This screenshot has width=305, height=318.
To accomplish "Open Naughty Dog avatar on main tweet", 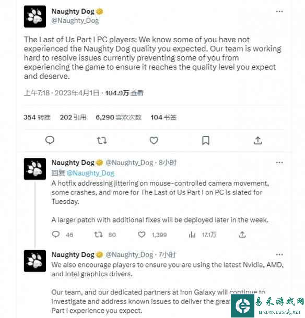I will 35,17.
